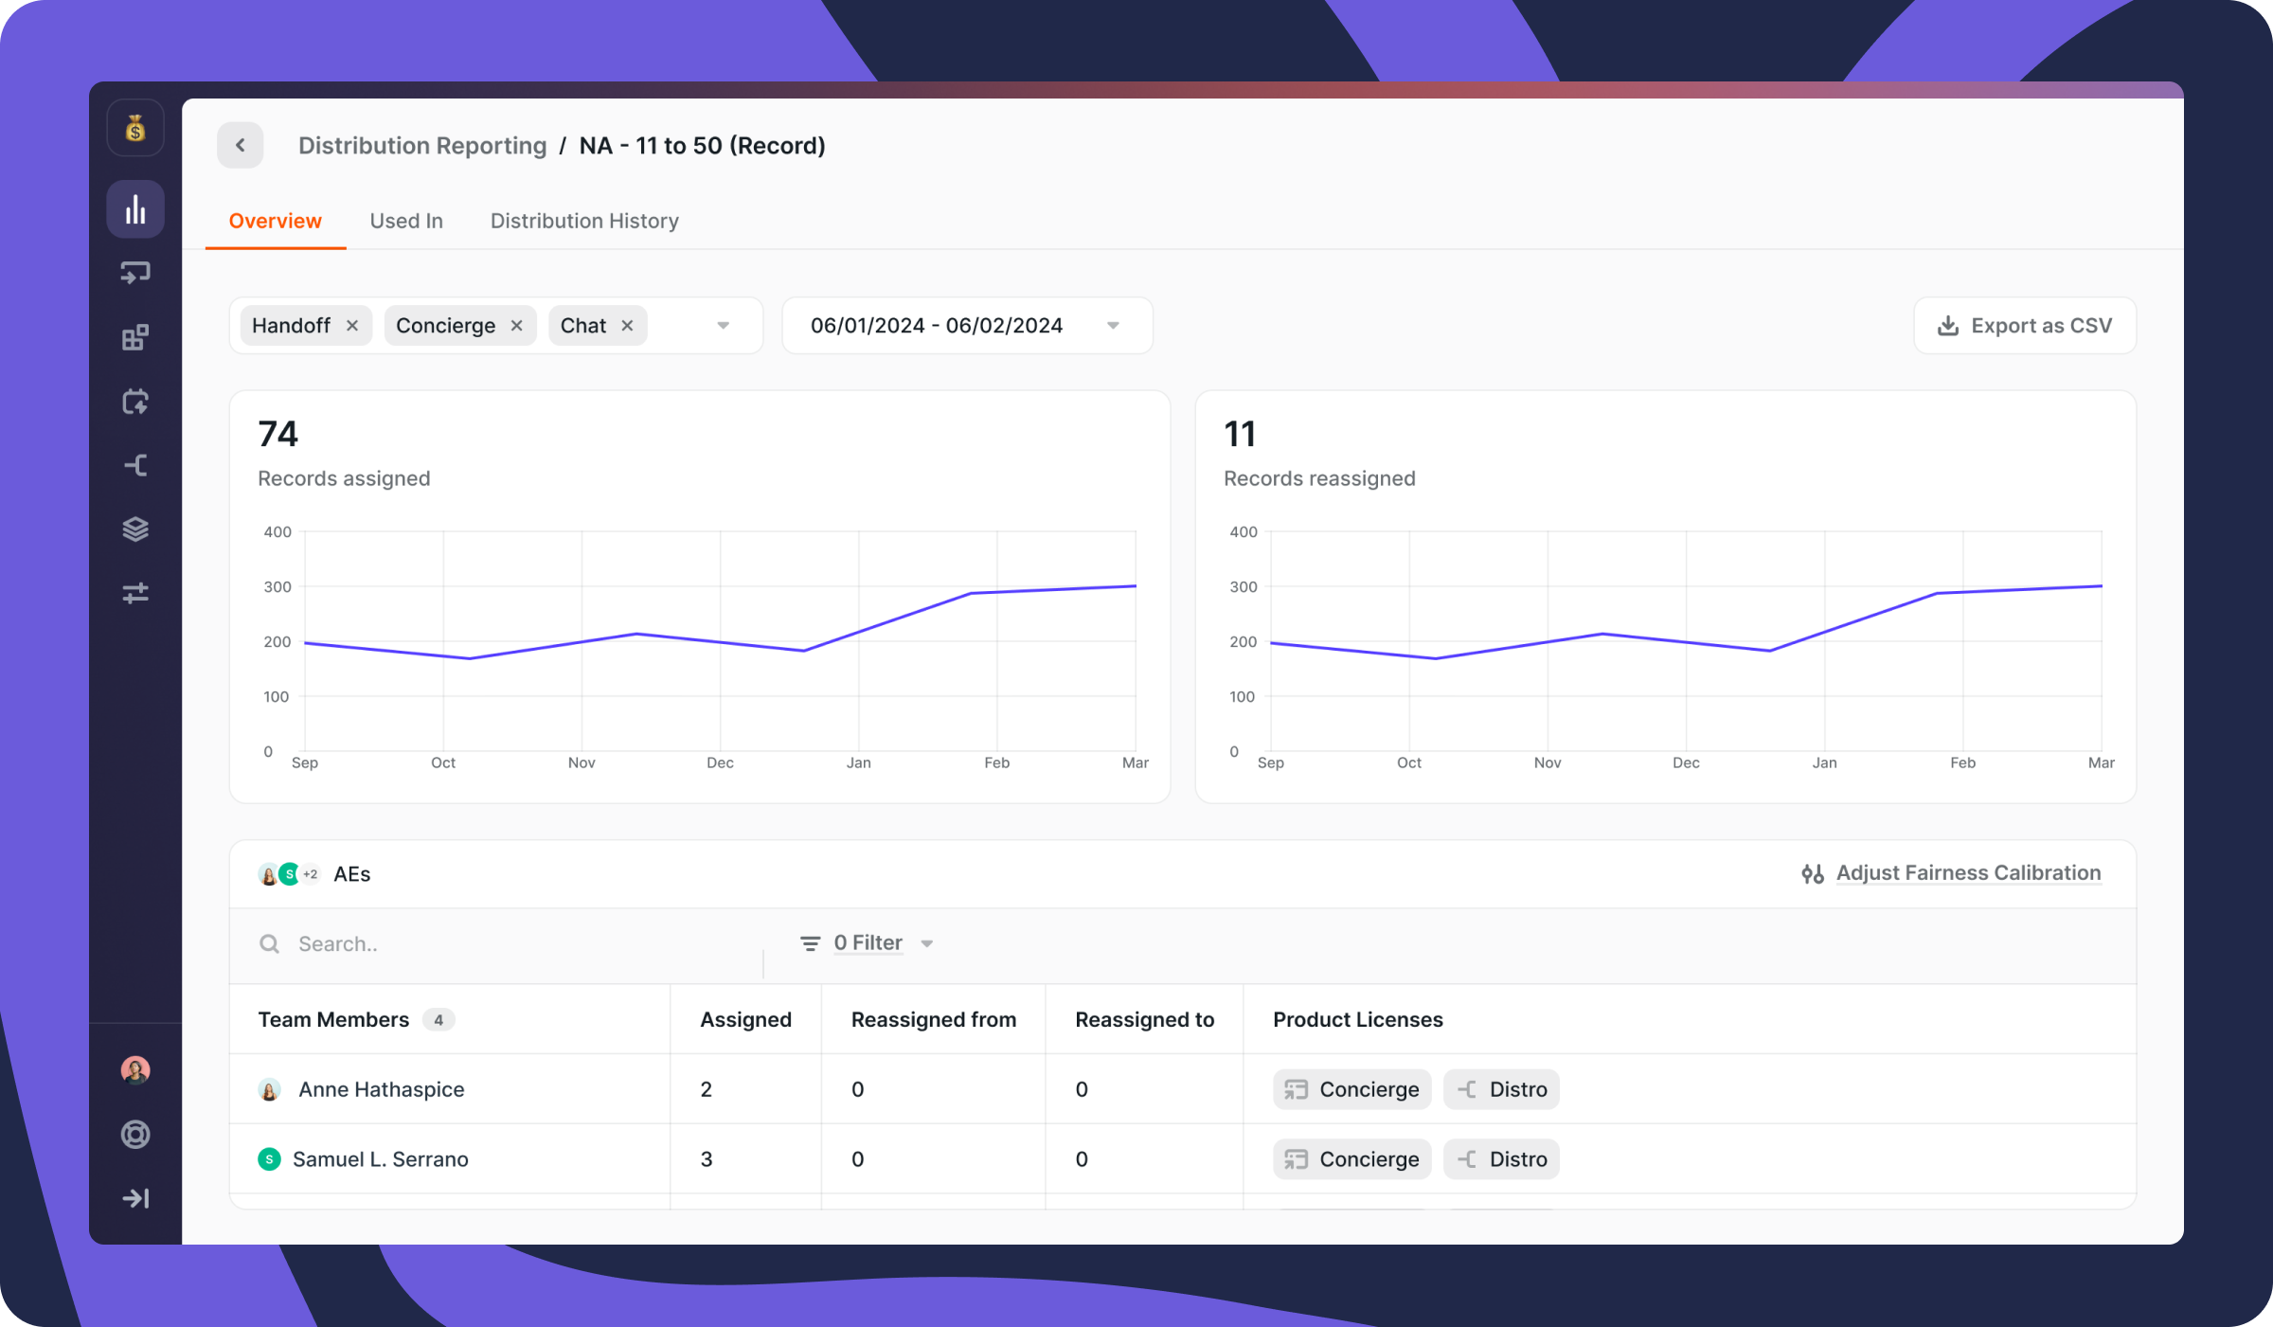The width and height of the screenshot is (2273, 1327).
Task: Open the Distro routing sidebar icon
Action: (x=135, y=465)
